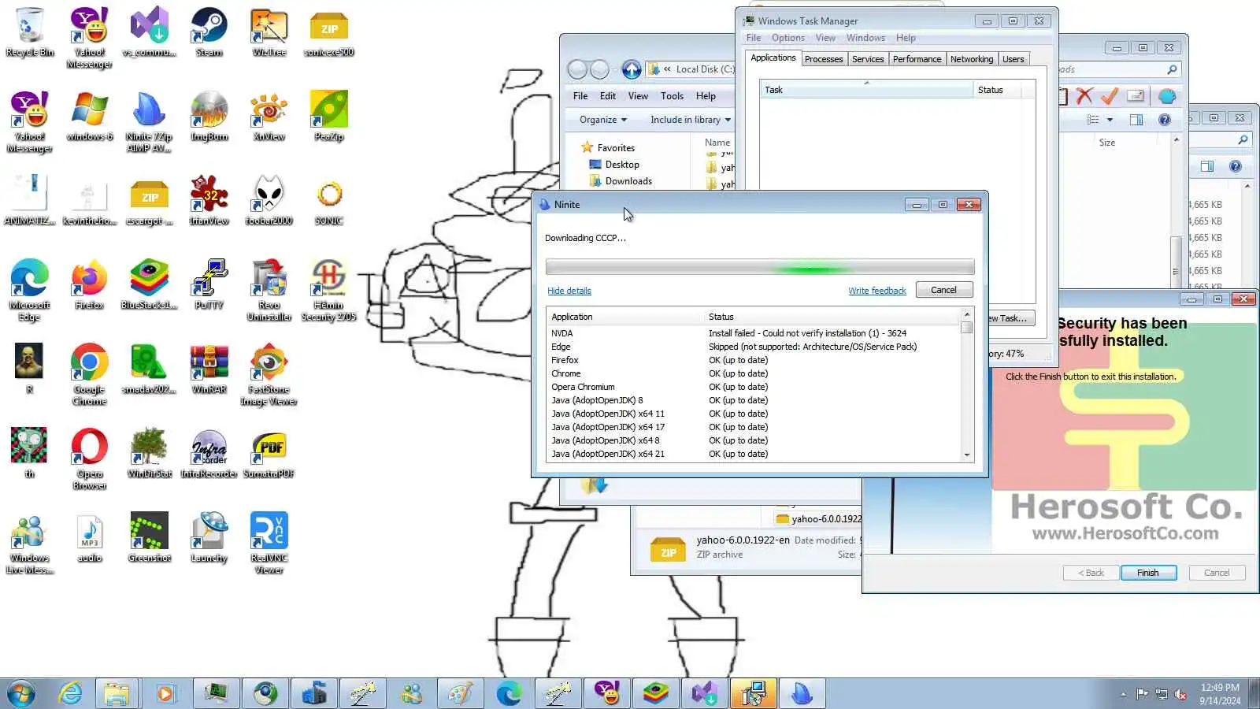The image size is (1260, 709).
Task: Open the Ninite 7Zip AIMP AV desktop icon
Action: [150, 122]
